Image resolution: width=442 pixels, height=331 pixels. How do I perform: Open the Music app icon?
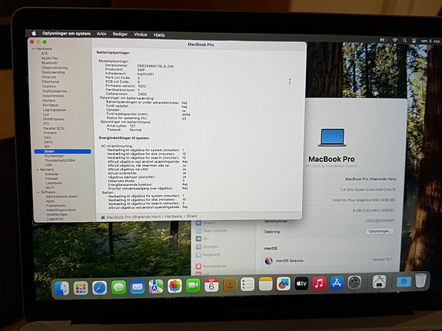click(319, 283)
